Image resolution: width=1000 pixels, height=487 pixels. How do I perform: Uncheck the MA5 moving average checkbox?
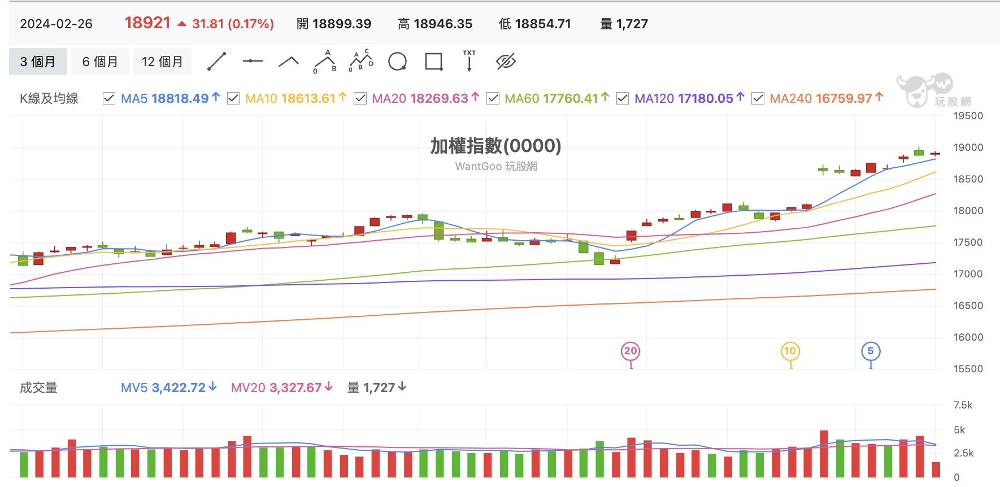tap(109, 98)
